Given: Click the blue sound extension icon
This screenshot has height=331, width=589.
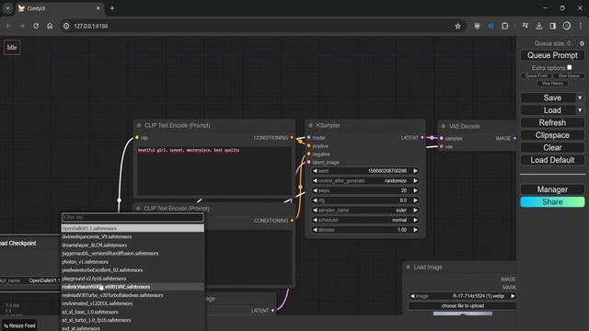Looking at the screenshot, I should click(491, 26).
